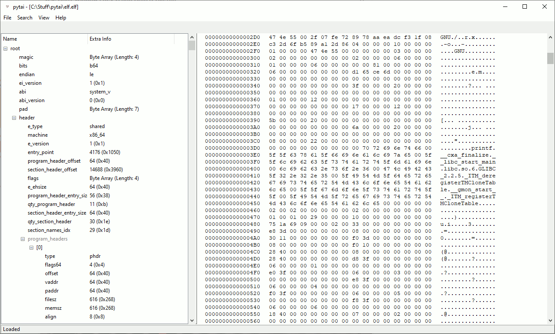
Task: Open the Help menu
Action: coord(61,18)
